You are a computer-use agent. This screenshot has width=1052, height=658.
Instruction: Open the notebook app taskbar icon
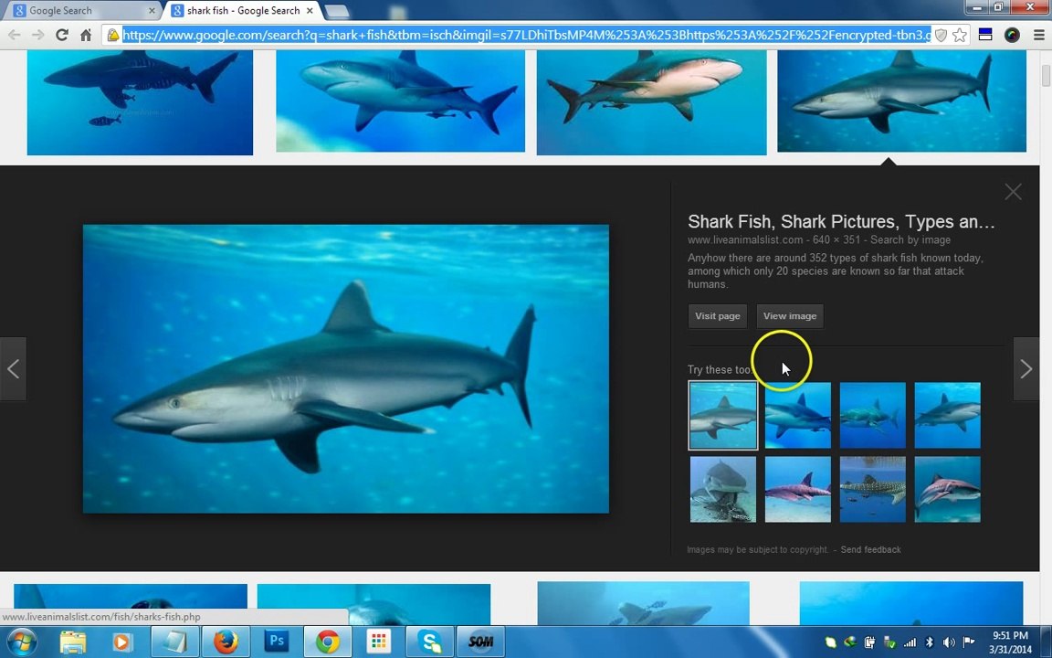coord(174,642)
